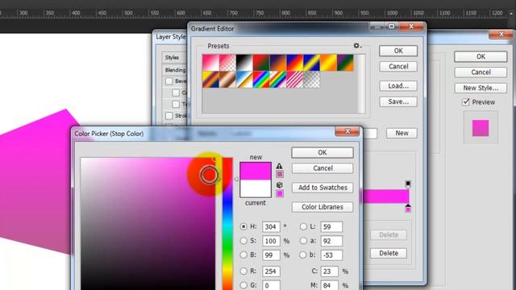Select the Violet, Green, Orange gradient preset
The image size is (516, 290).
(x=345, y=63)
